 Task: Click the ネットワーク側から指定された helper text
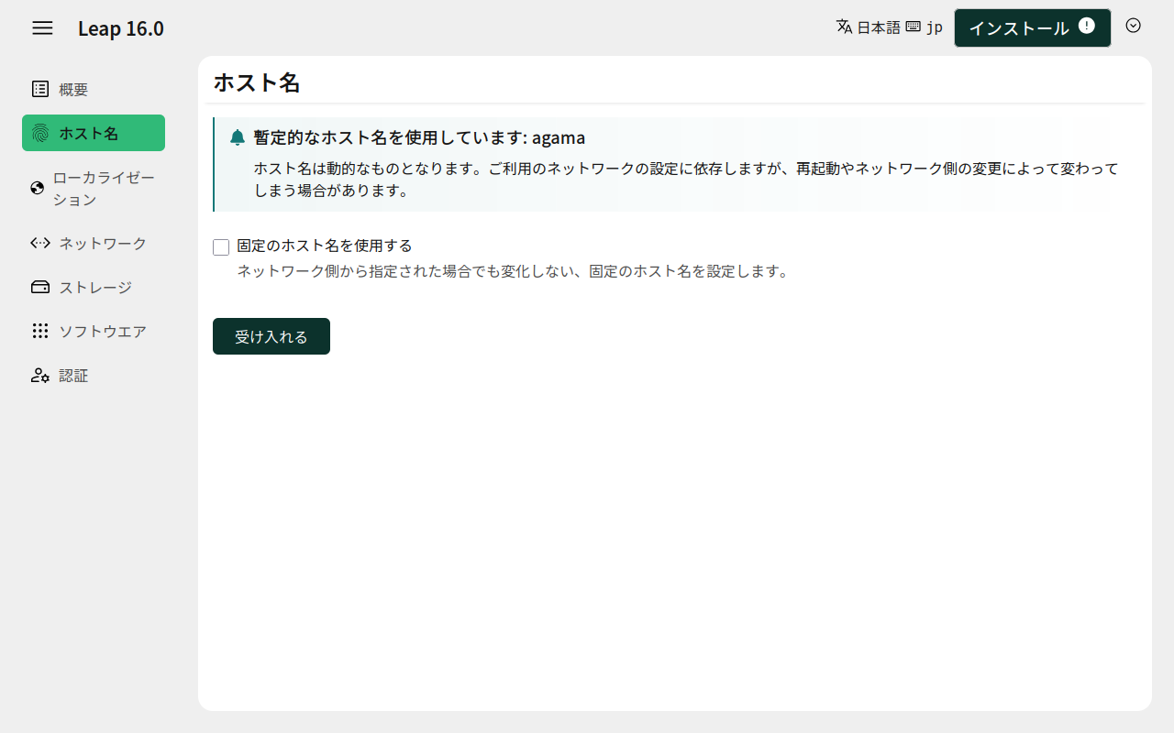tap(513, 271)
